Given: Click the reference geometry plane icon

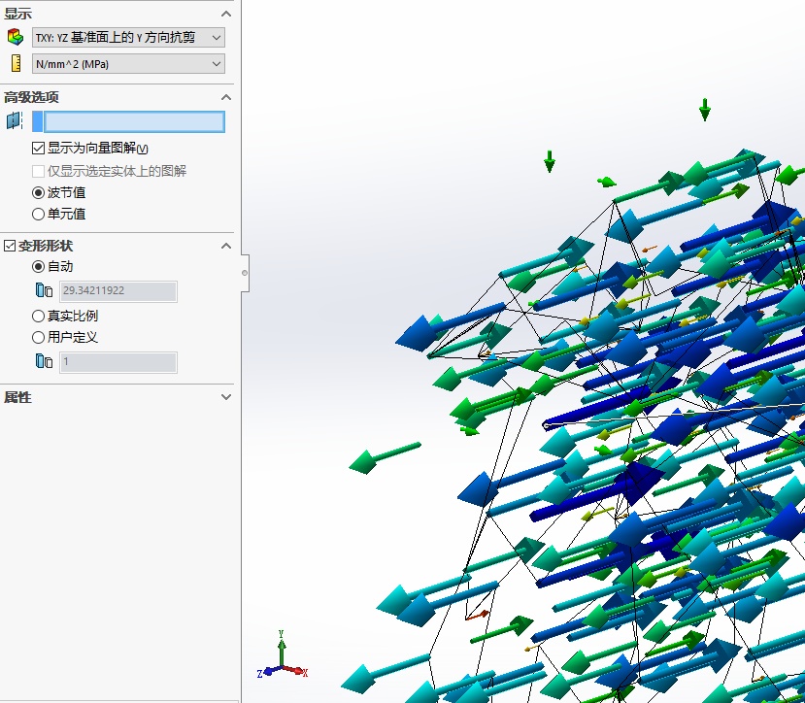Looking at the screenshot, I should point(15,120).
